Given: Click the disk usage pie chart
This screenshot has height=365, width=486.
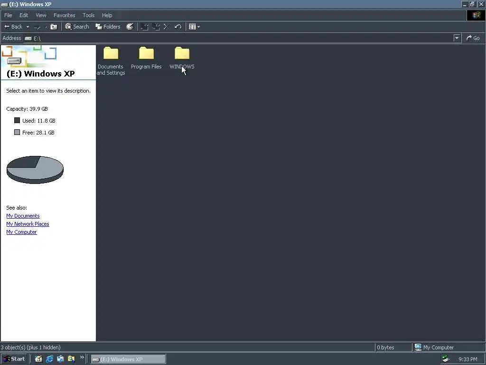Looking at the screenshot, I should click(35, 170).
